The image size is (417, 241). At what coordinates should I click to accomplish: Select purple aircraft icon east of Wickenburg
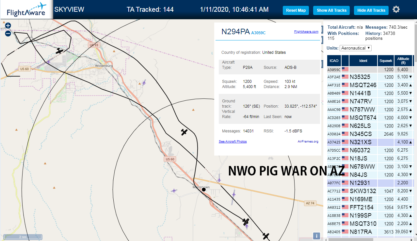[x=144, y=82]
